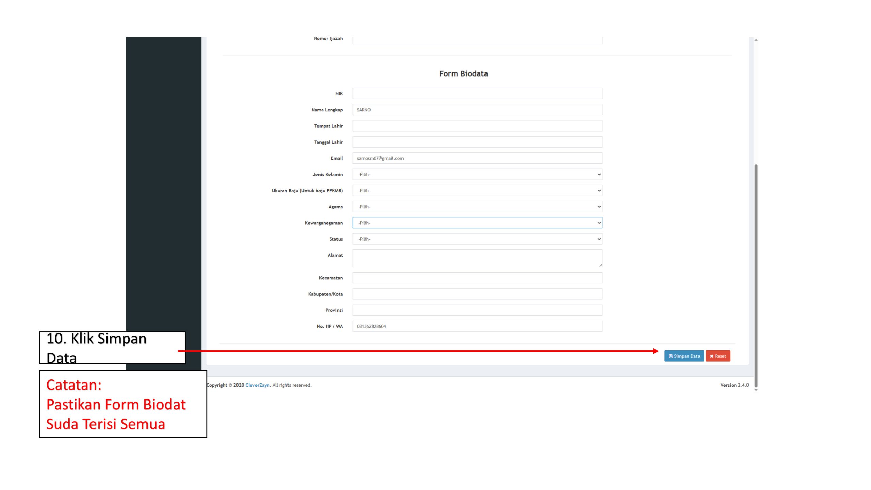Click into the Alamat textarea
The image size is (871, 490).
[477, 258]
